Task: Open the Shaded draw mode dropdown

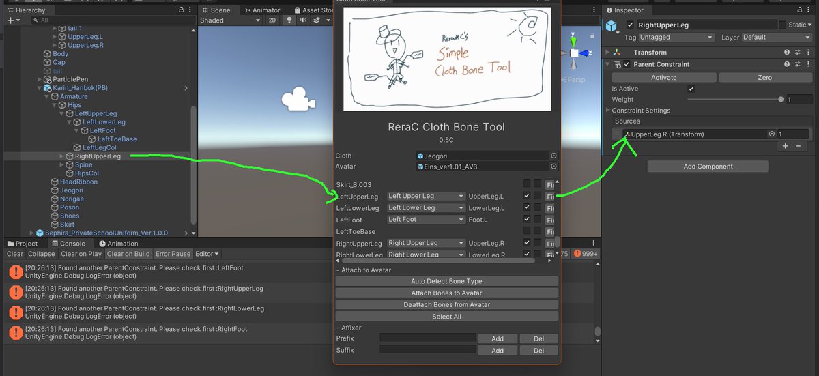Action: (230, 20)
